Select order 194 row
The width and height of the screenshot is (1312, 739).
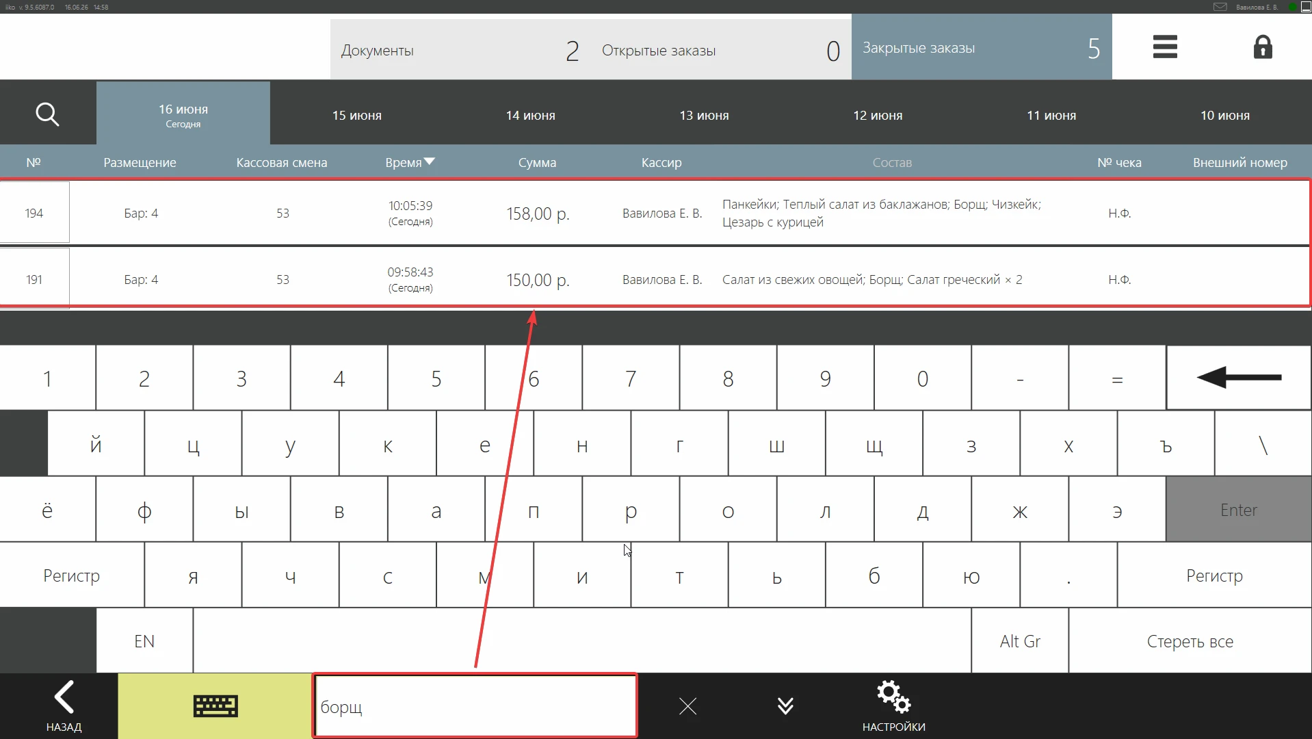point(655,213)
